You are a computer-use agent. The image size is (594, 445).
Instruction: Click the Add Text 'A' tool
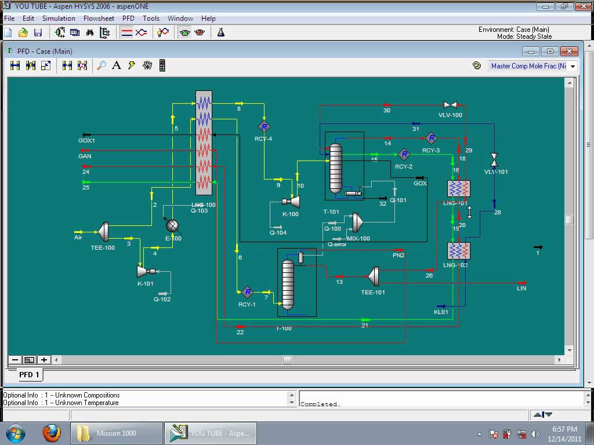click(x=117, y=65)
